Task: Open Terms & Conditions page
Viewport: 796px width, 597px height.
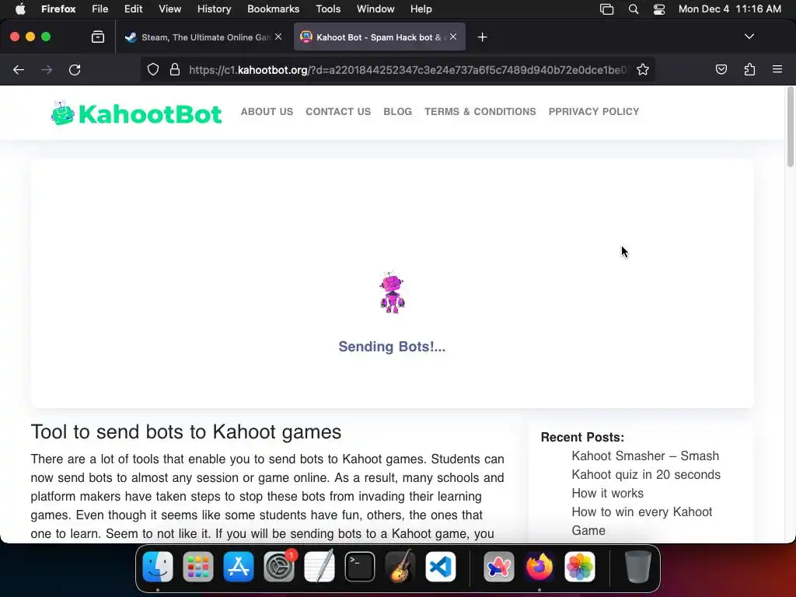Action: 480,112
